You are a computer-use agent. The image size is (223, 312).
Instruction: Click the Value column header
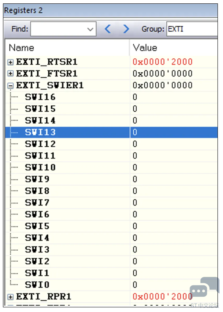tap(145, 48)
